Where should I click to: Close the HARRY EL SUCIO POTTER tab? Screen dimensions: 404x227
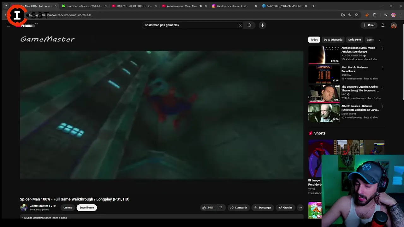coord(156,6)
